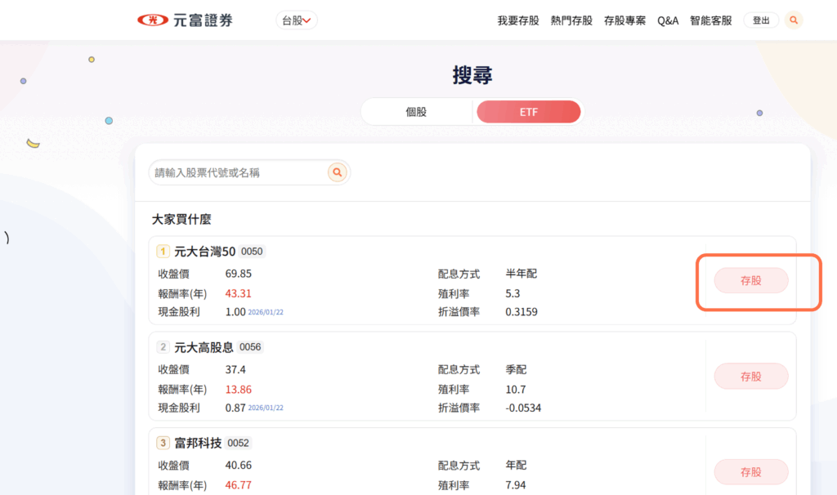
Task: Open the 台股 market dropdown
Action: tap(297, 20)
